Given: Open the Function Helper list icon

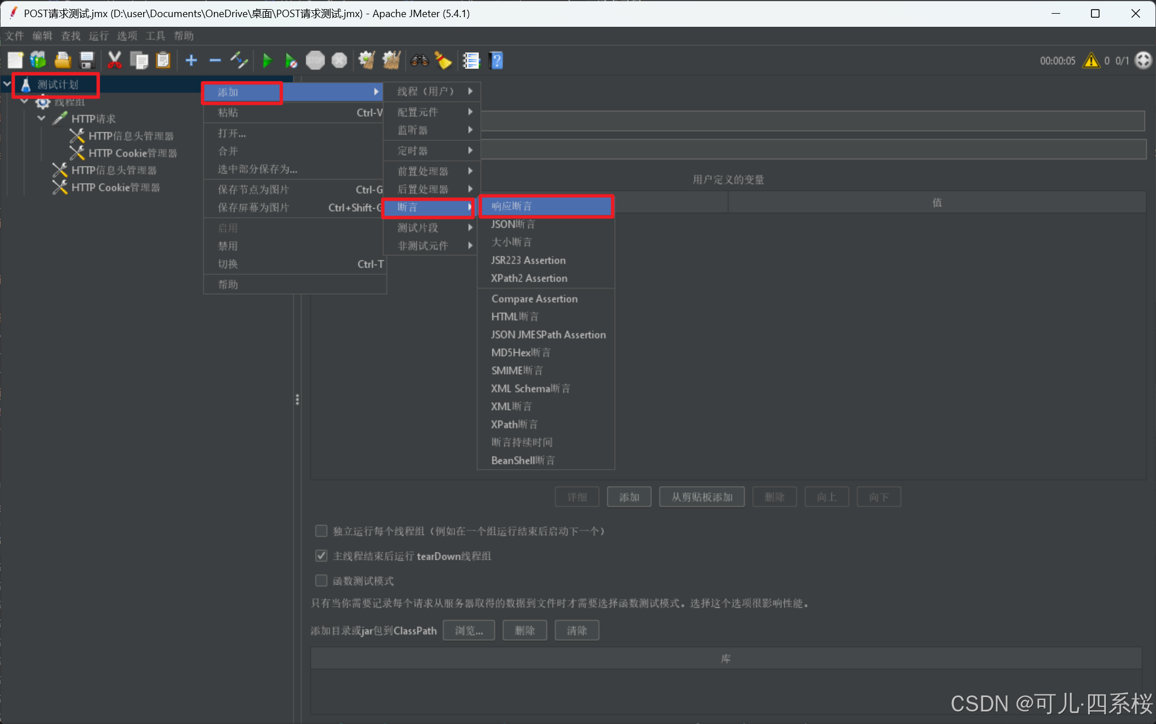Looking at the screenshot, I should click(x=471, y=60).
